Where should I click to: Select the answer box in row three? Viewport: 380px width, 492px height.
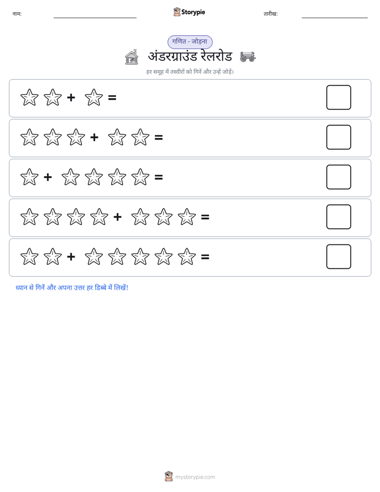(338, 177)
